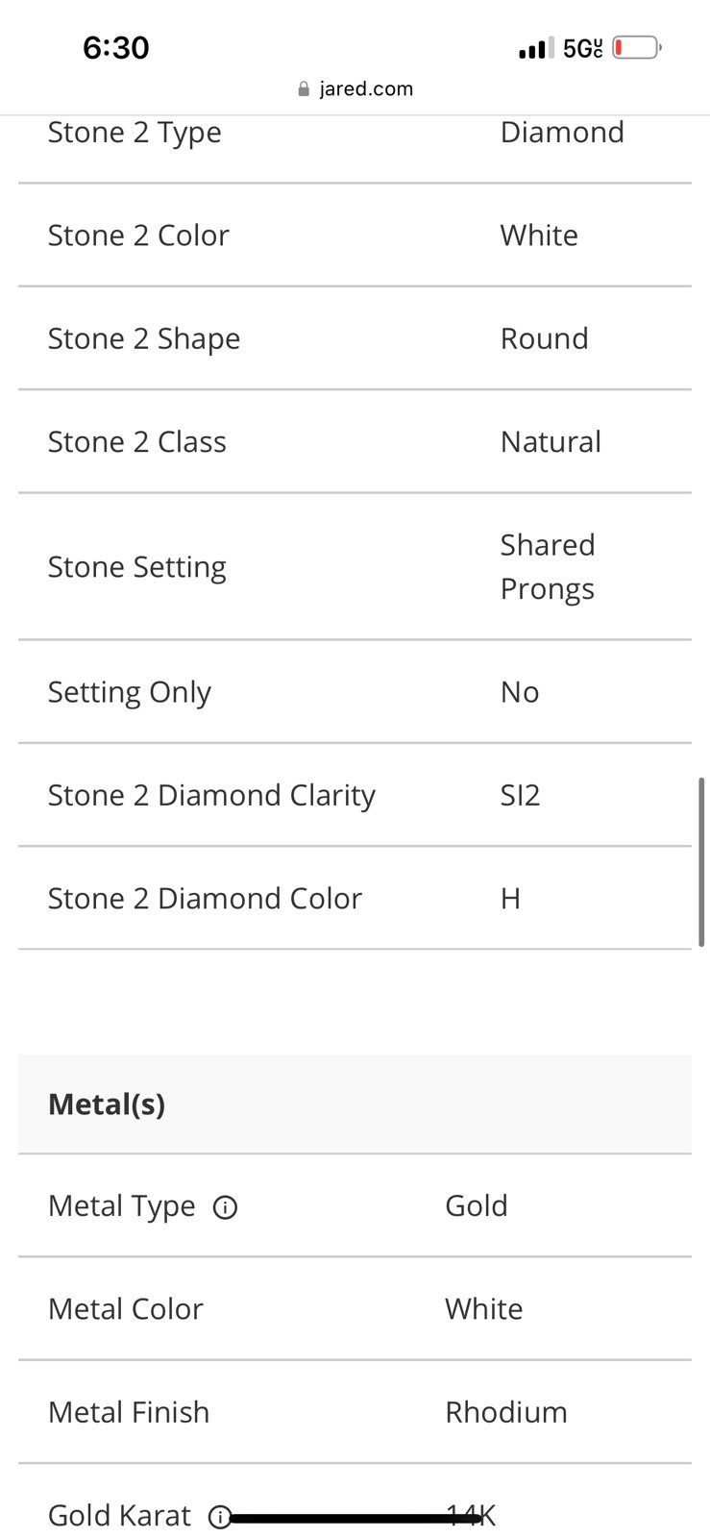Tap the lock icon beside jared.com

[x=304, y=89]
